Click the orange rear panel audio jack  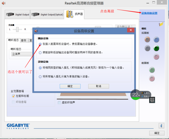point(147,39)
